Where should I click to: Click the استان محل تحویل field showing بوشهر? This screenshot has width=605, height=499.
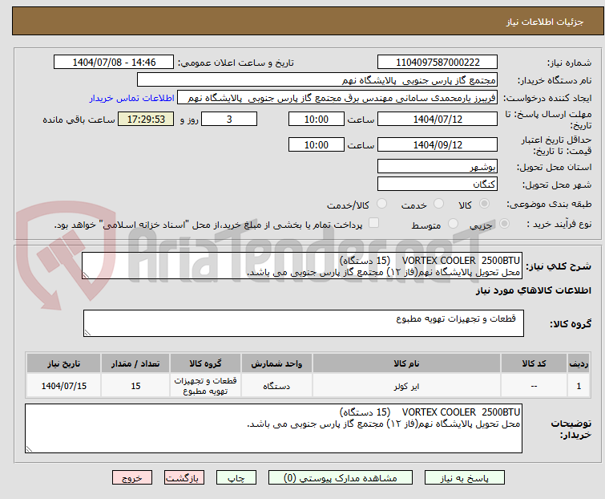(x=437, y=167)
